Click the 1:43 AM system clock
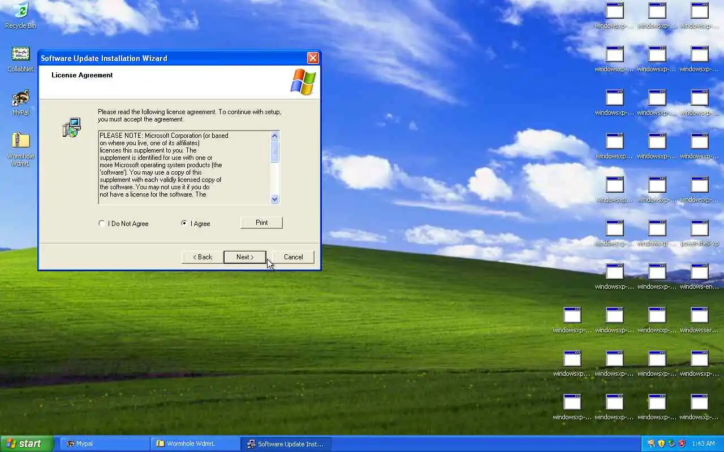Screen dimensions: 724x452 704,444
